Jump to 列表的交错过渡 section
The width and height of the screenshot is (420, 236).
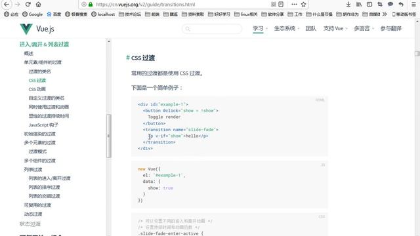point(44,196)
